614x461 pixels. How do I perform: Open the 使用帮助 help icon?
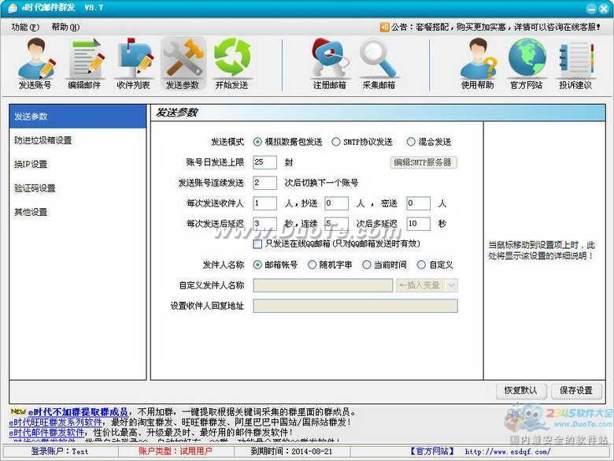point(478,64)
